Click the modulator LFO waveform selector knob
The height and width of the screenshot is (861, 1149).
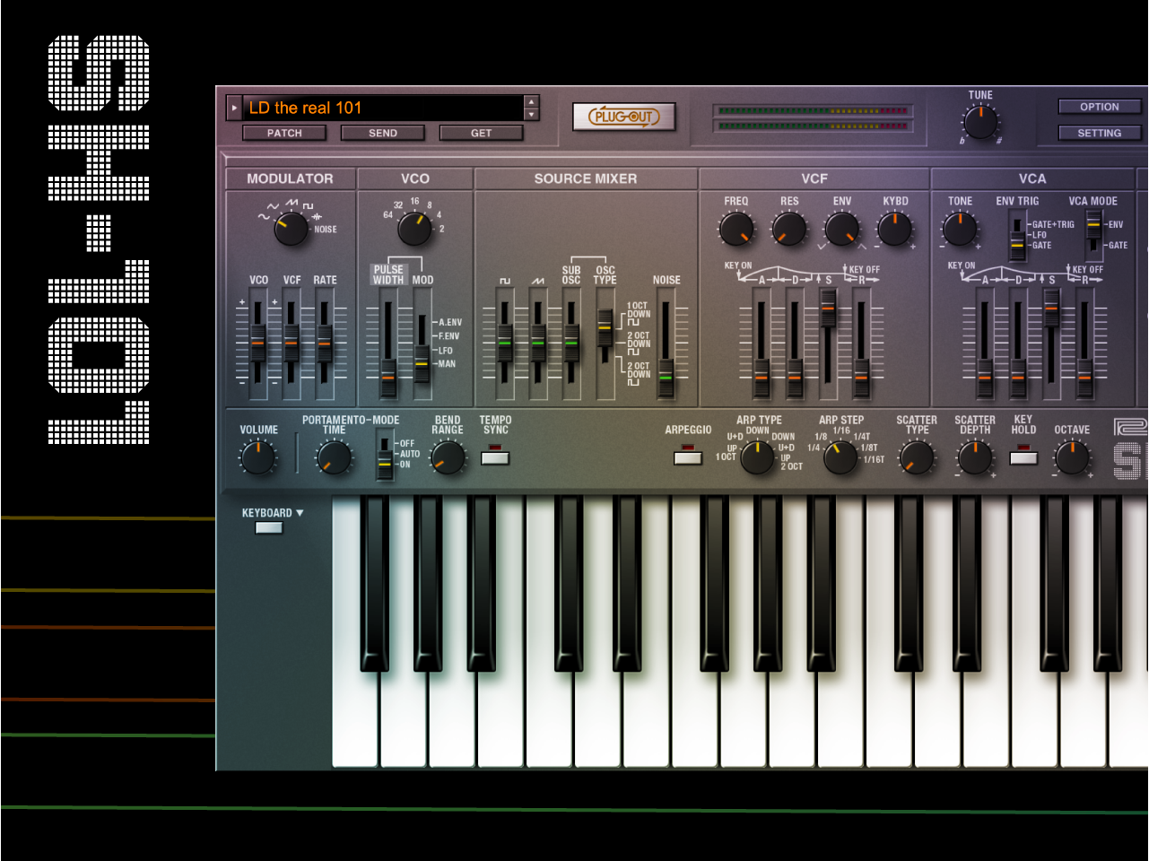[291, 229]
